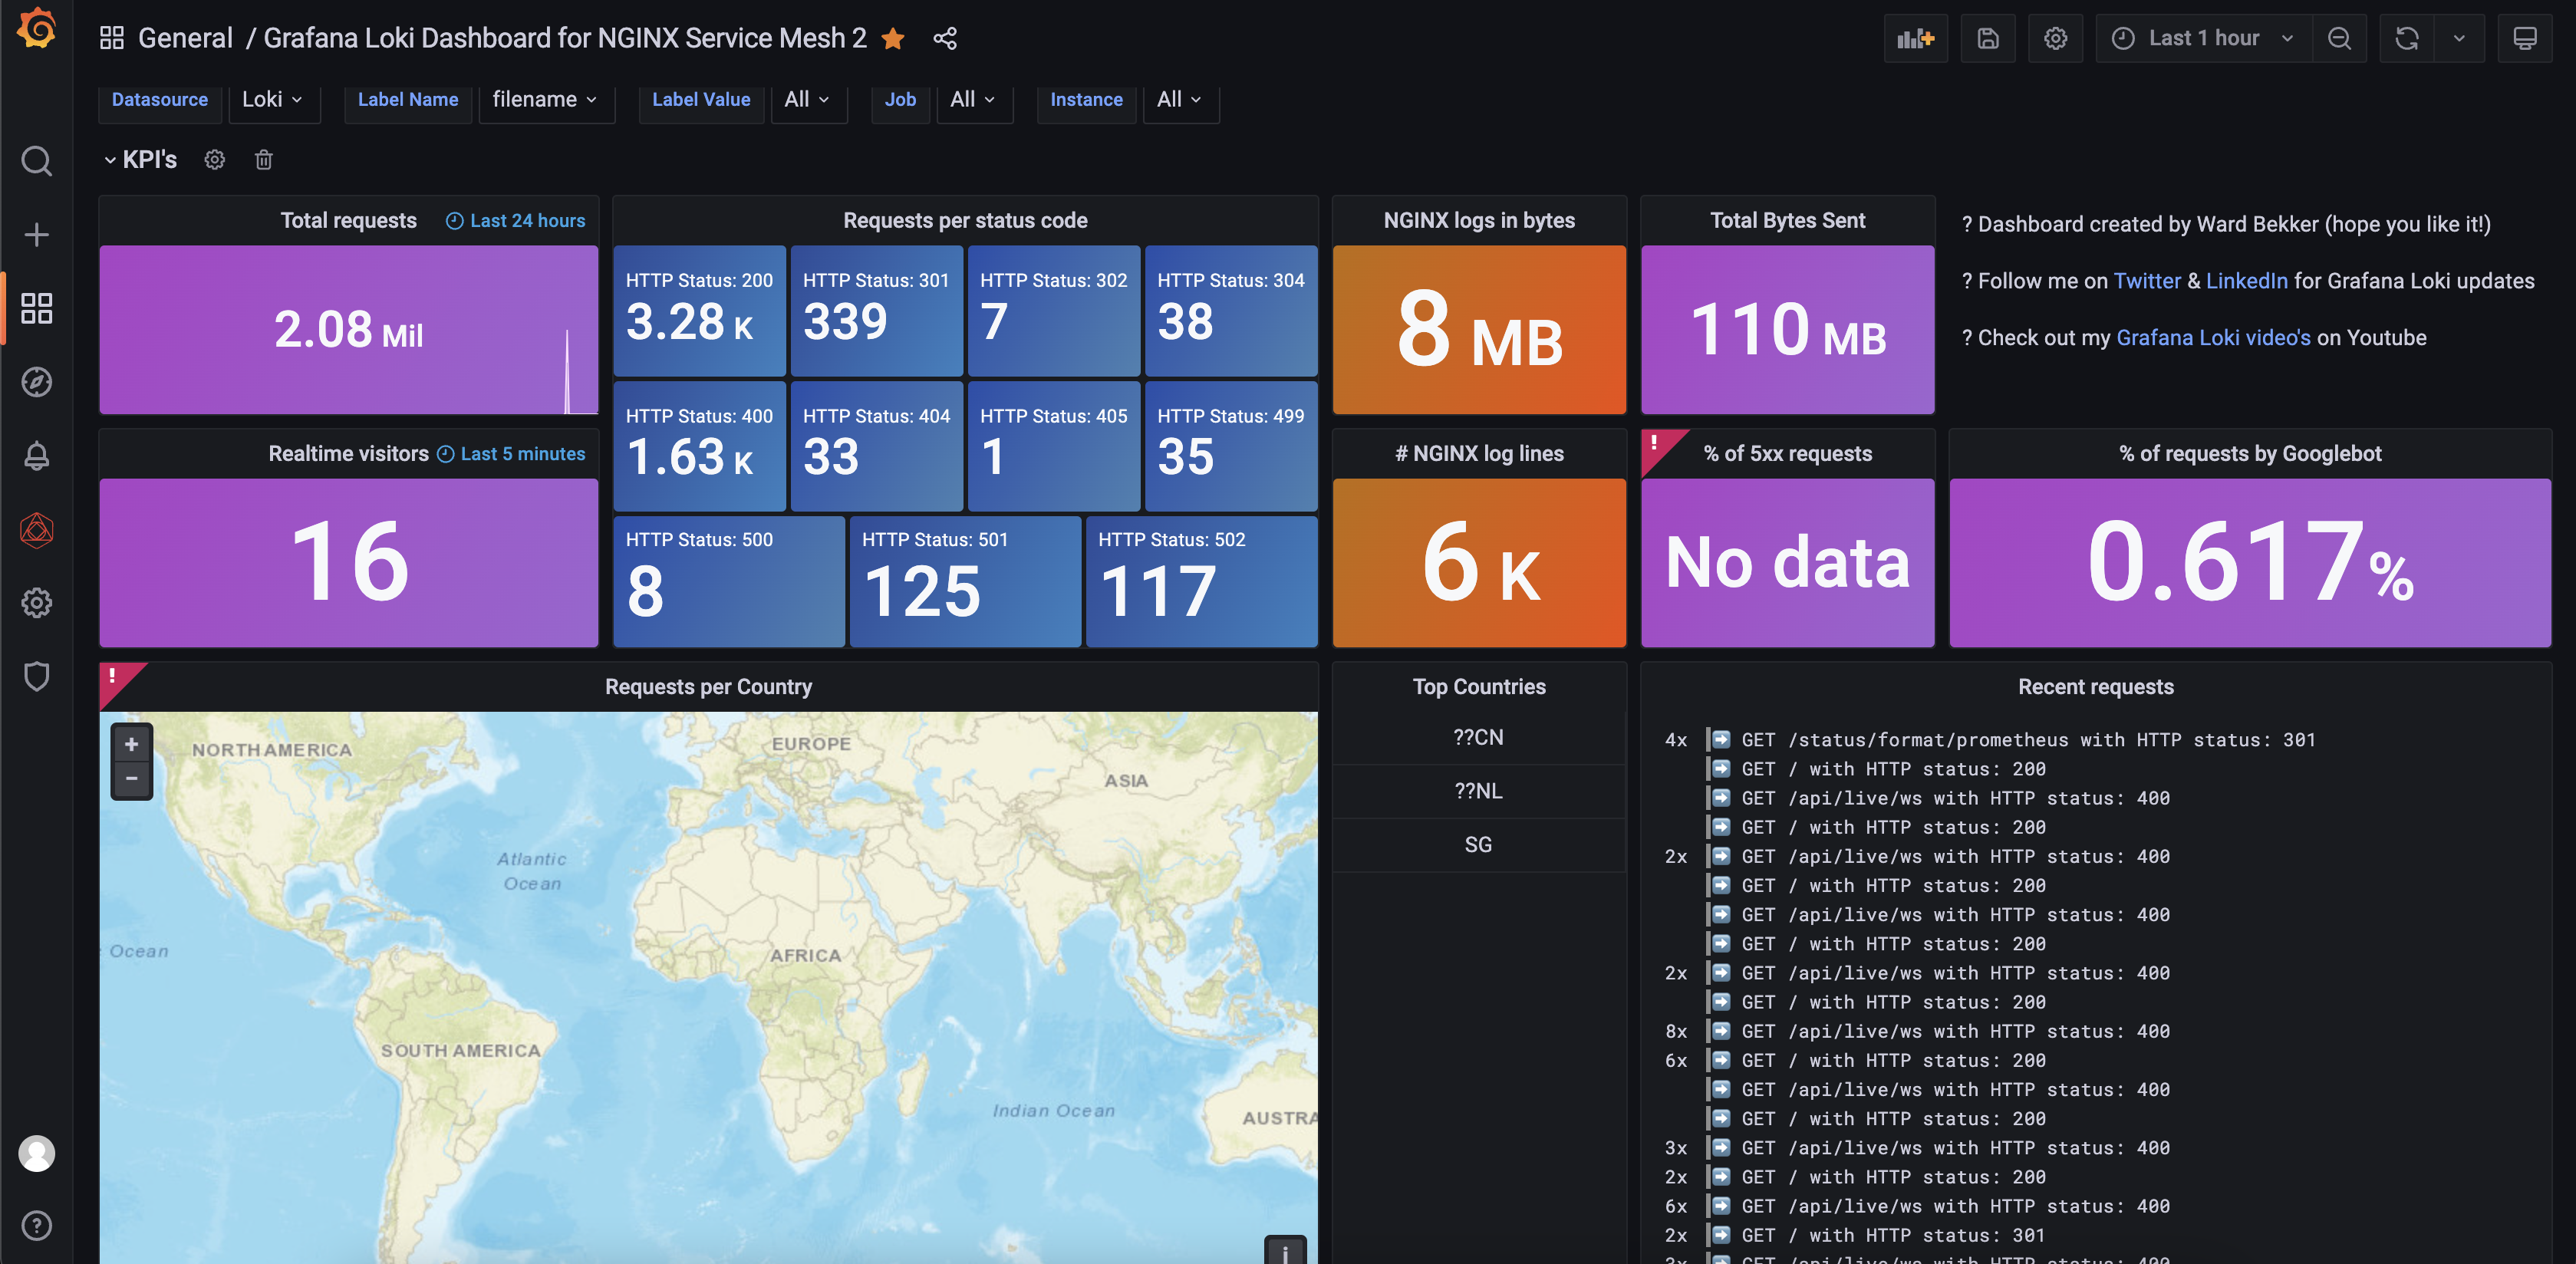Open the Datasource Loki dropdown
The image size is (2576, 1264).
[x=272, y=99]
